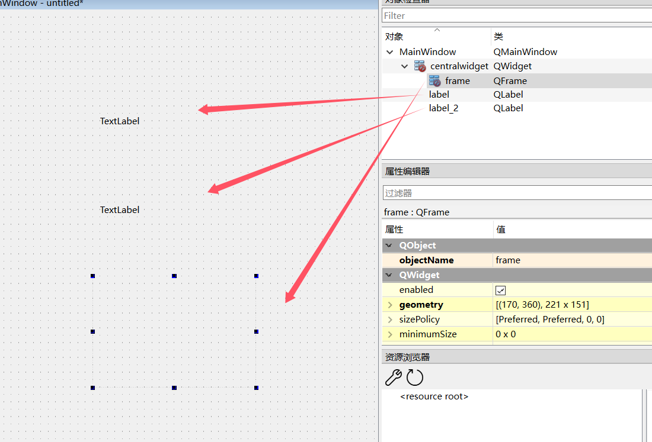Click the QFrame class cell
652x442 pixels.
point(510,81)
